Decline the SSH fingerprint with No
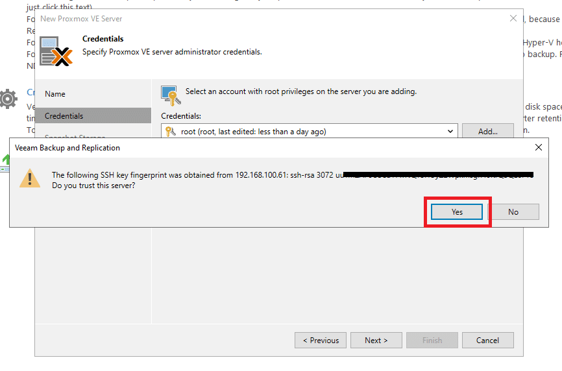 pyautogui.click(x=513, y=211)
